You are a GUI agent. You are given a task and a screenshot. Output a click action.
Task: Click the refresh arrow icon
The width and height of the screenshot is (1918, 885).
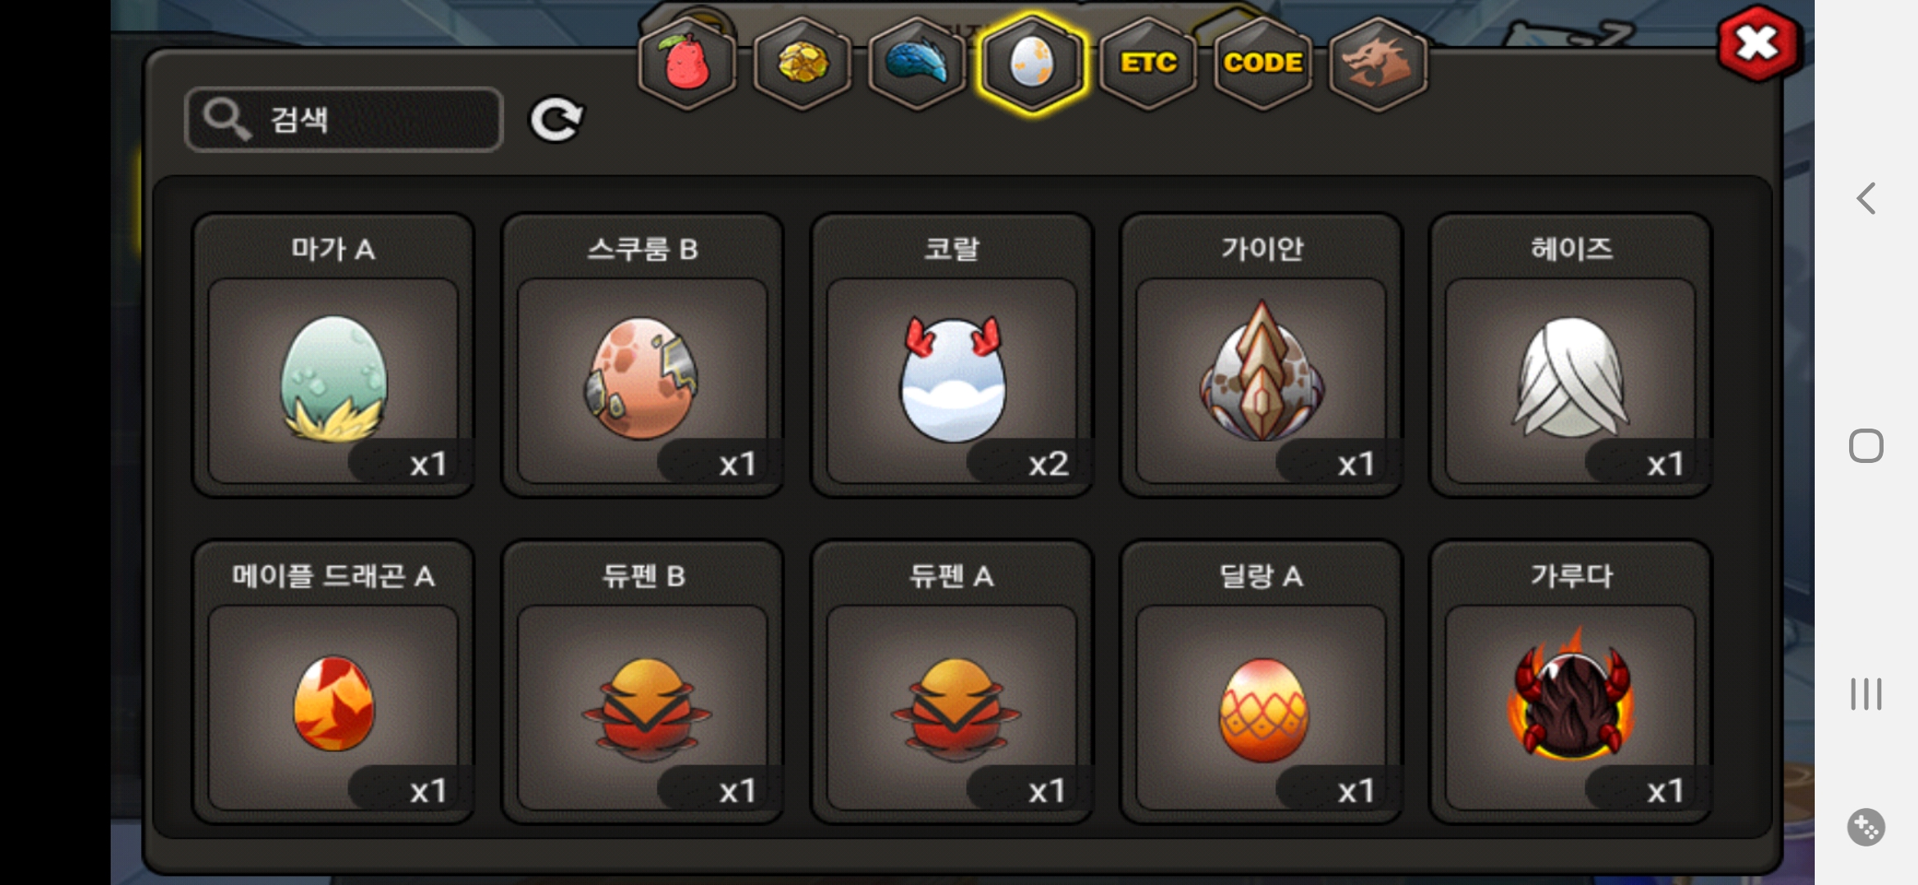point(557,120)
